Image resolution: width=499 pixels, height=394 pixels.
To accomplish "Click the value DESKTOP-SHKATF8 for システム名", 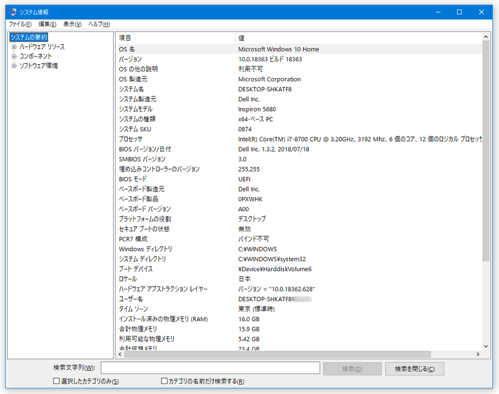I will coord(265,89).
